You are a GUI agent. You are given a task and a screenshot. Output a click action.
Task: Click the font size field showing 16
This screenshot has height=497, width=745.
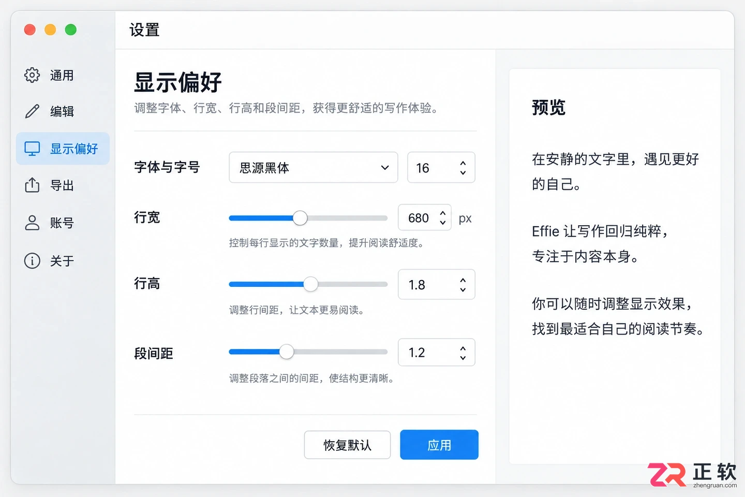tap(441, 167)
